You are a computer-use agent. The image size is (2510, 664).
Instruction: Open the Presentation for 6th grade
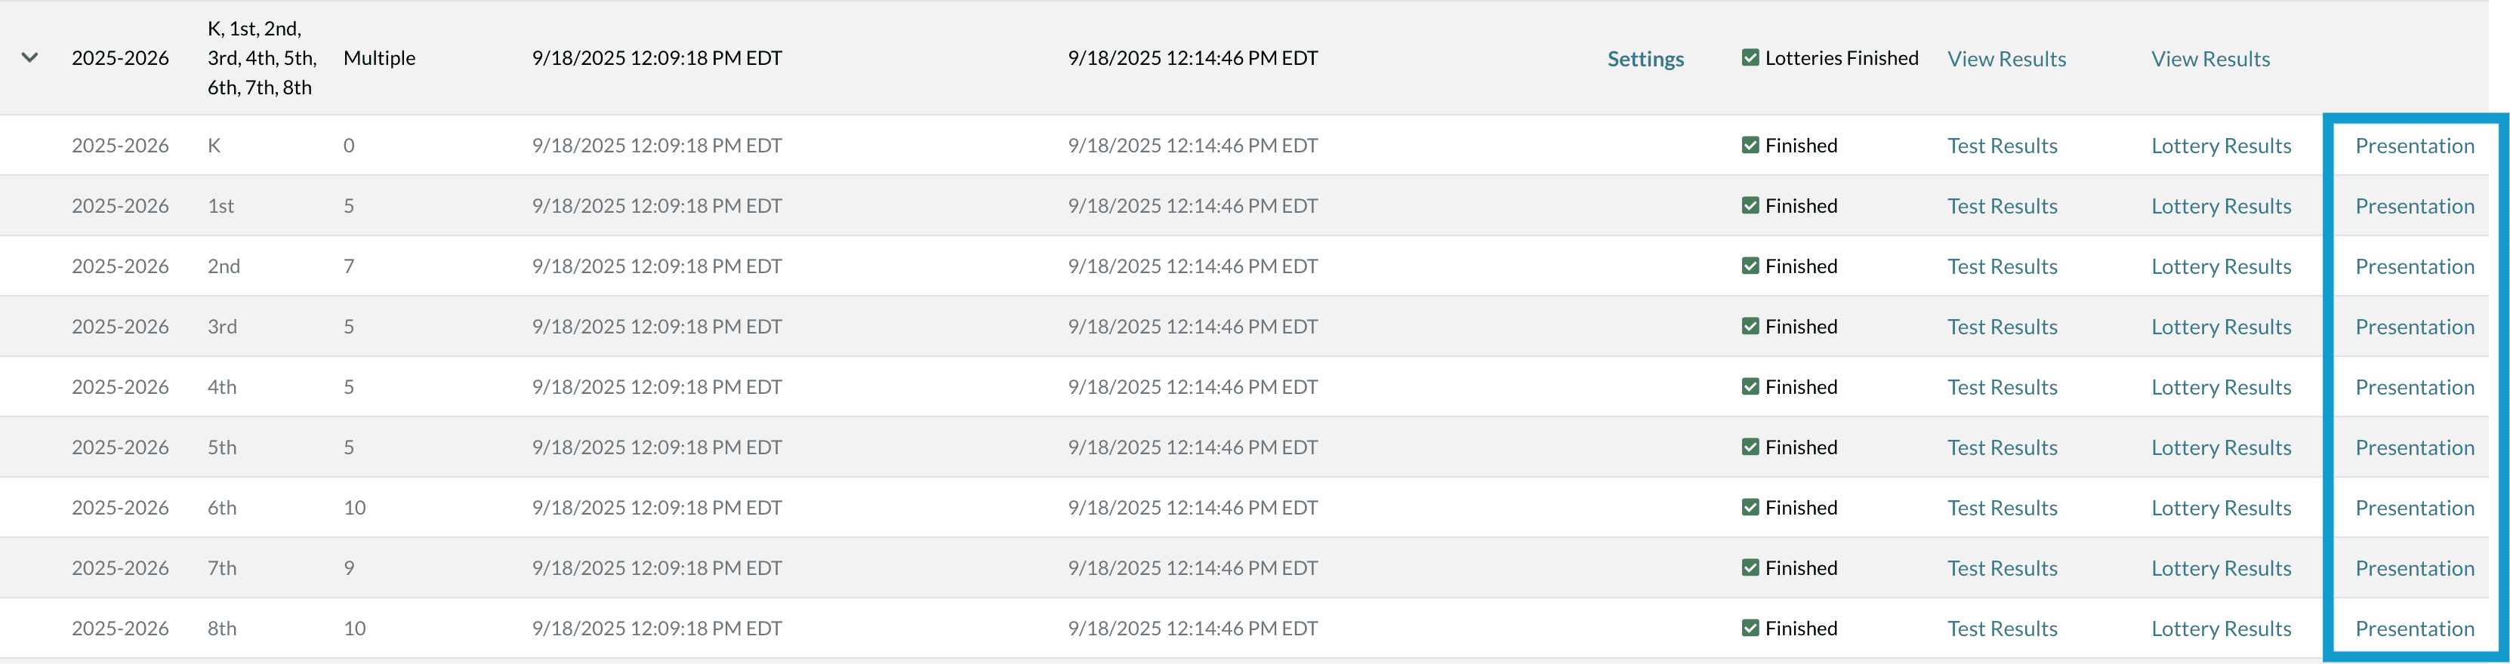click(x=2413, y=507)
